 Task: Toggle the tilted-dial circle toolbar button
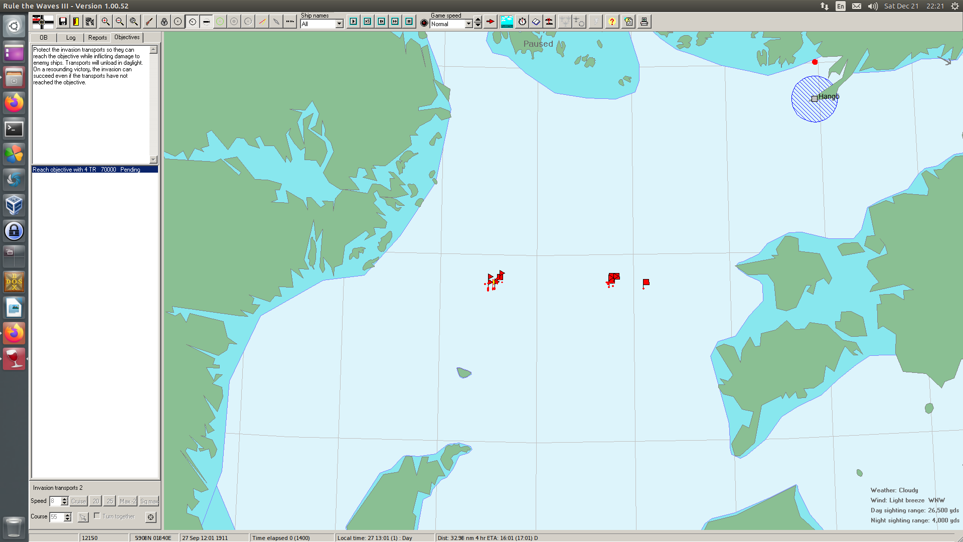tap(192, 22)
